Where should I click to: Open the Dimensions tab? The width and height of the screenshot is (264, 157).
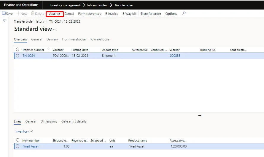49,121
